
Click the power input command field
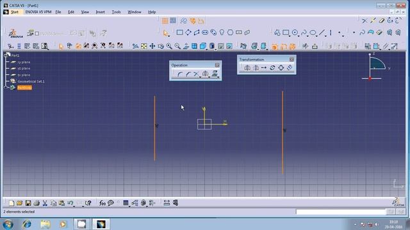[x=341, y=211]
